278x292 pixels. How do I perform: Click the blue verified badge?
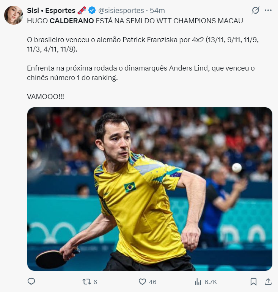(x=92, y=11)
